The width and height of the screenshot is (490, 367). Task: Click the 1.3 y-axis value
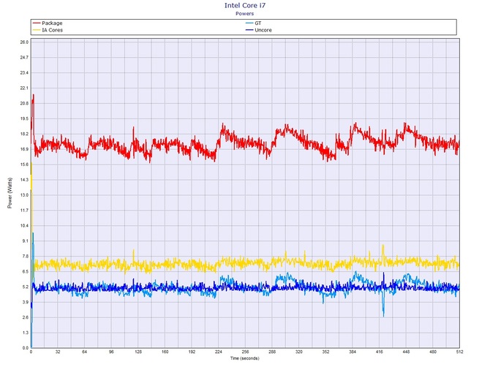26,333
